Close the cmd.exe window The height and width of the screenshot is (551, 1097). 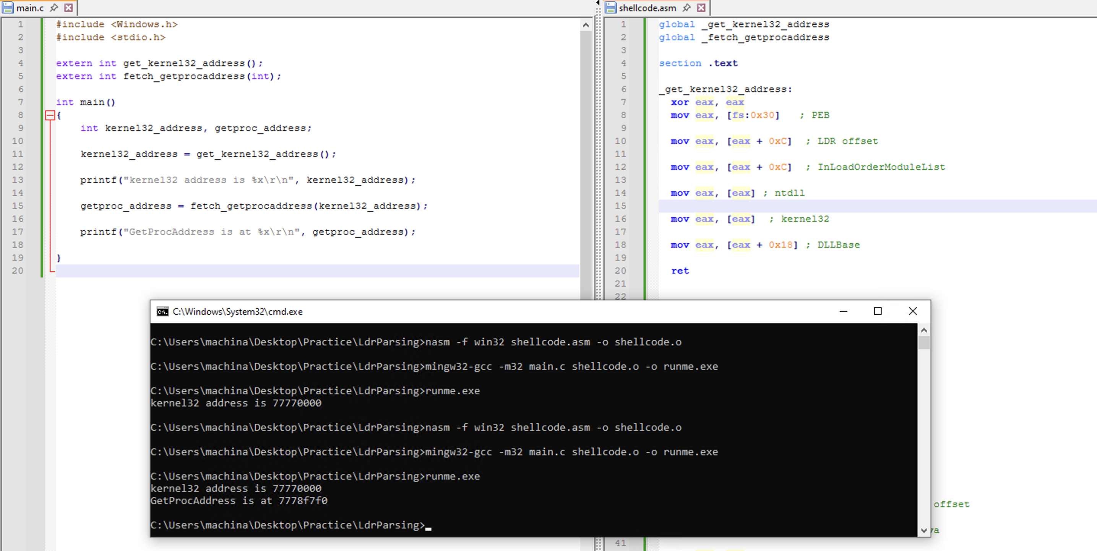coord(913,311)
